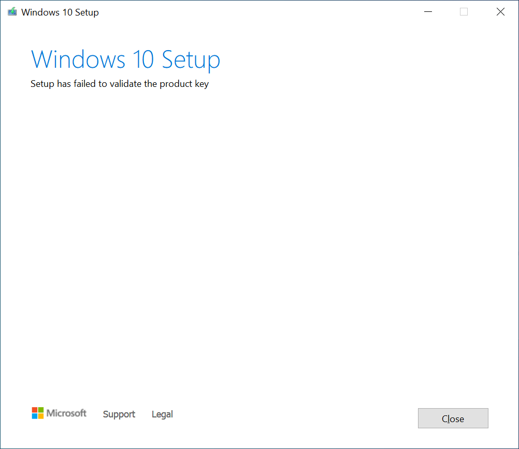Screen dimensions: 519x449
Task: Click the Windows 10 Setup title bar icon
Action: 12,12
